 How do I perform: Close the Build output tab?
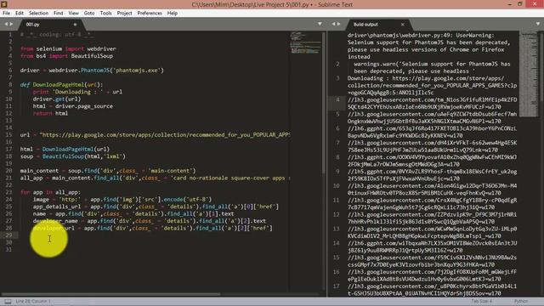pos(402,25)
